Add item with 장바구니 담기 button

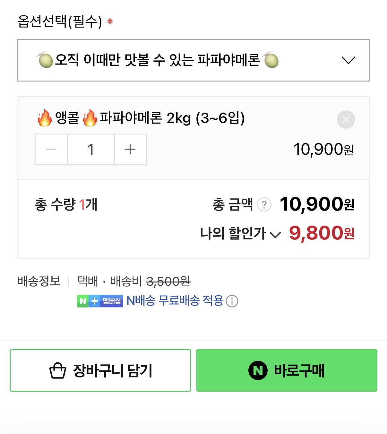[x=100, y=370]
